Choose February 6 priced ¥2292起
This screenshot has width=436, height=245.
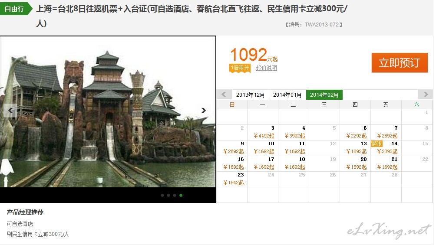[x=355, y=132]
